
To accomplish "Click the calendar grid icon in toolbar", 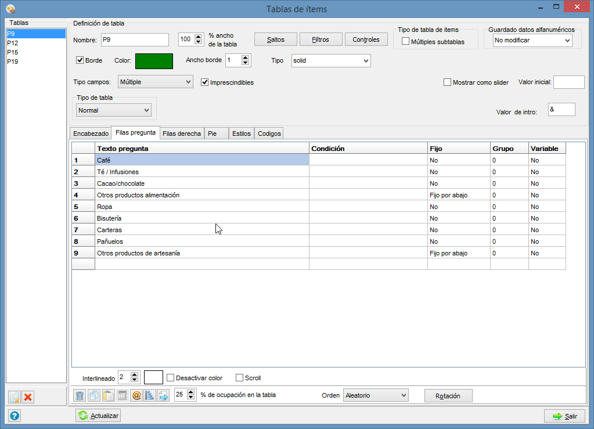I will [x=122, y=396].
